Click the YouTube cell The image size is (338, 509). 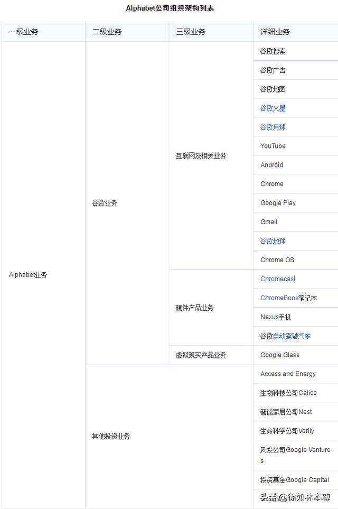[x=296, y=146]
